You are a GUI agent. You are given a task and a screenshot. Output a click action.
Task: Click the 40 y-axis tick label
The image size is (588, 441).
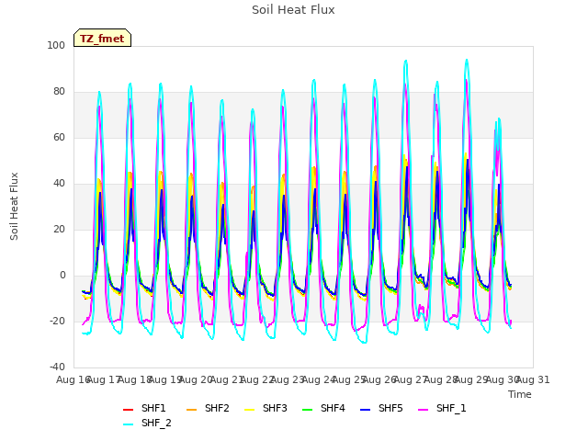tap(59, 184)
